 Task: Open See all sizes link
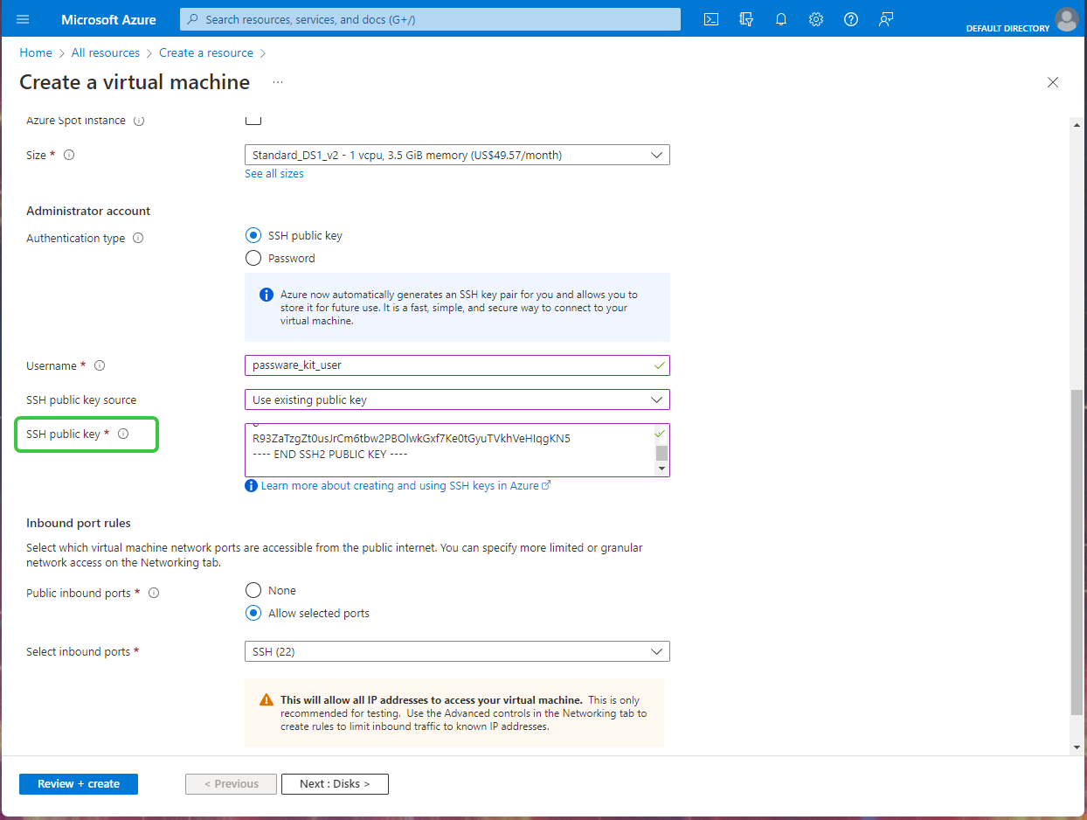(274, 174)
